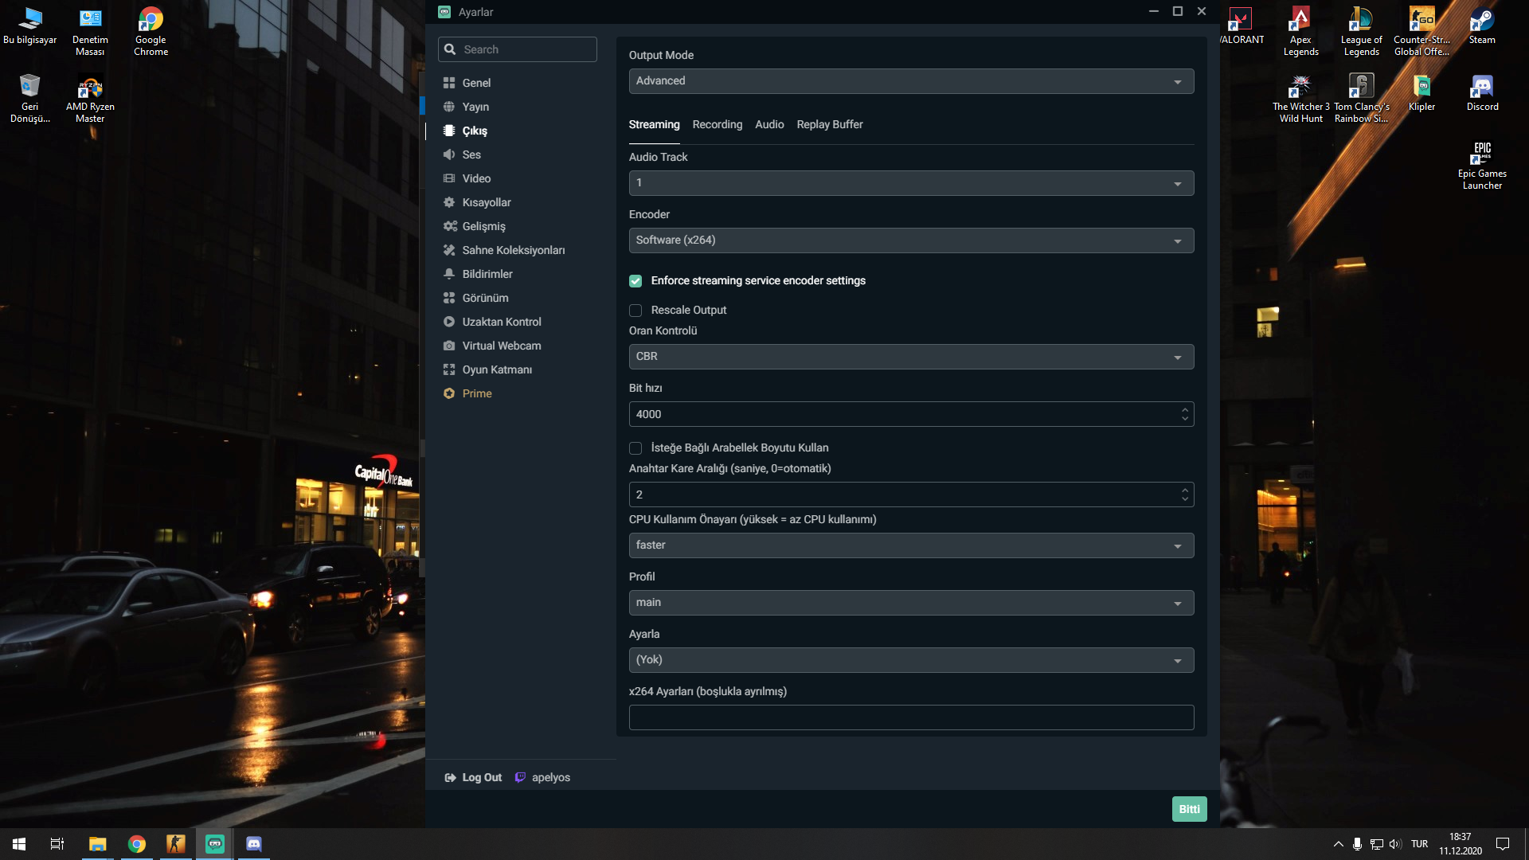Click the Bitti done button
The image size is (1529, 860).
(1188, 809)
